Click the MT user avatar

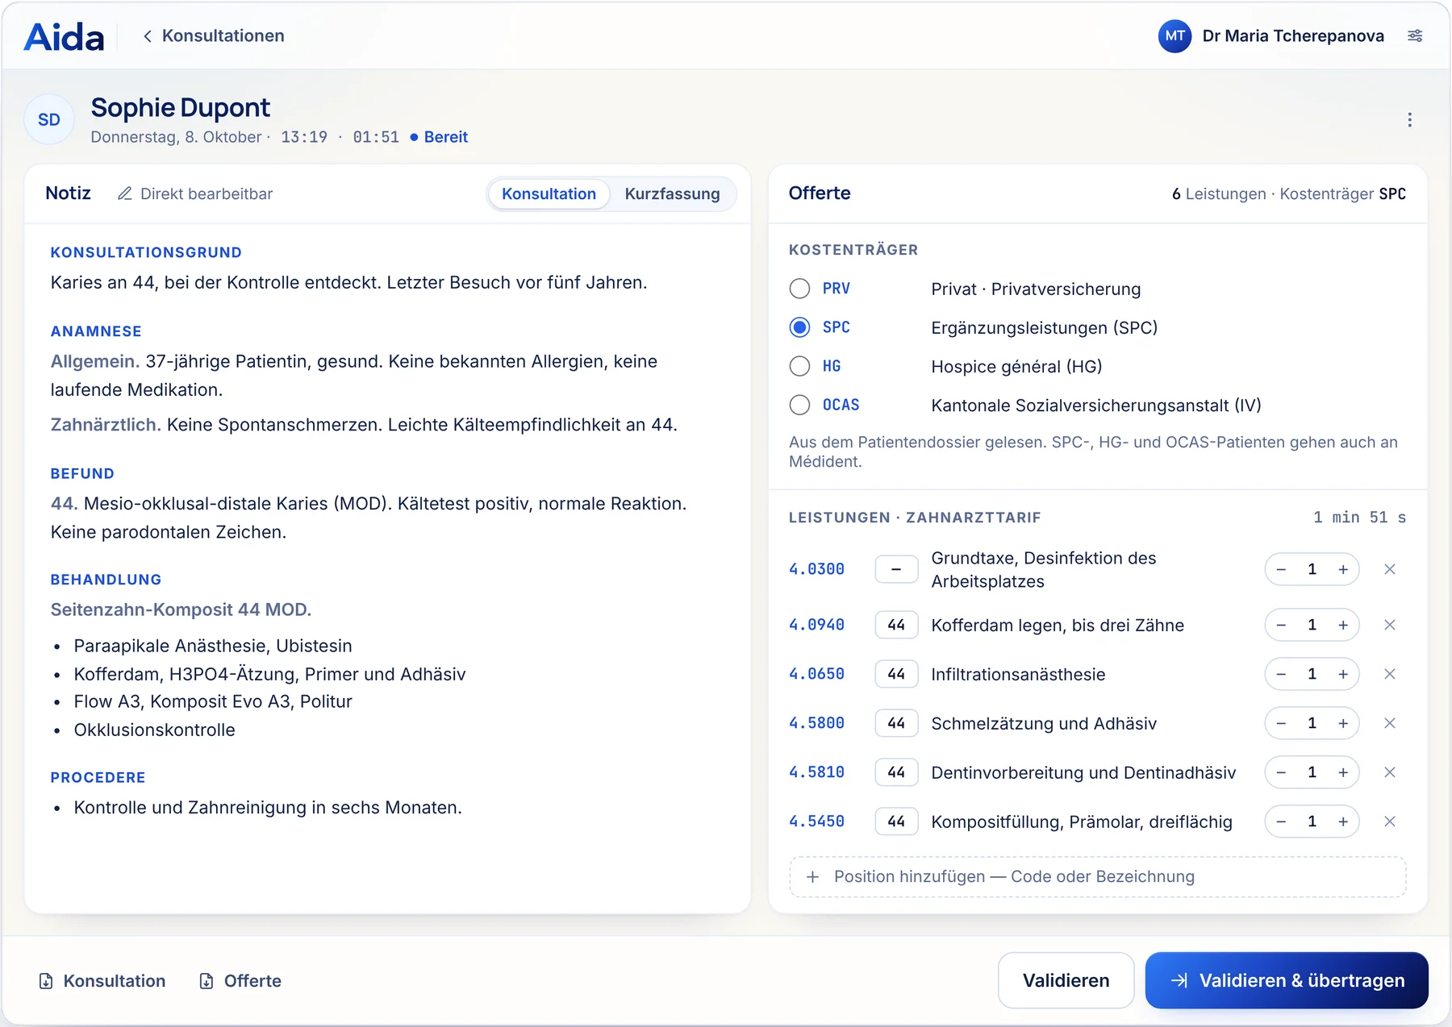(1175, 35)
